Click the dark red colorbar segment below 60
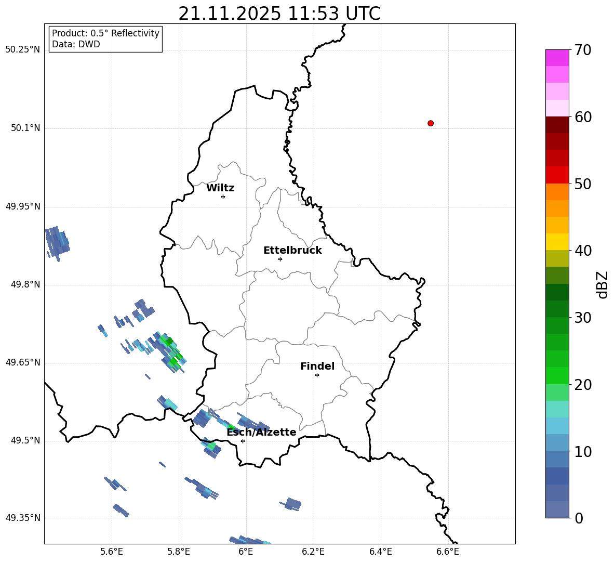 (557, 125)
